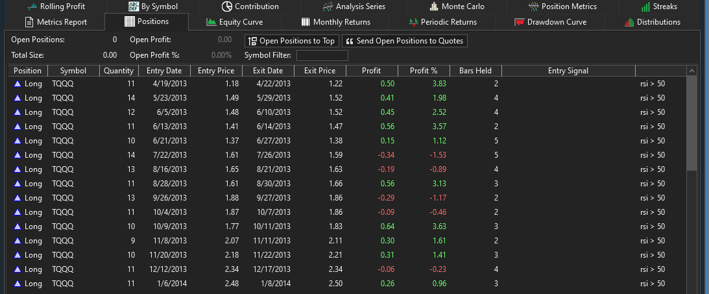Click the scrollbar up arrow in table
This screenshot has height=294, width=709.
(x=691, y=71)
